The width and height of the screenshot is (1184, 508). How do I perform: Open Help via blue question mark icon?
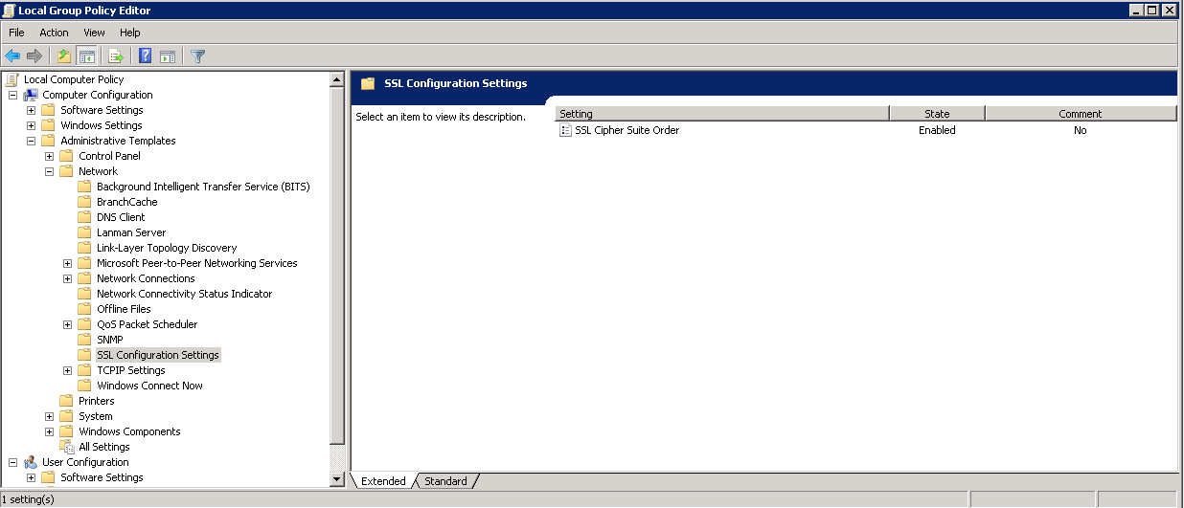click(145, 56)
